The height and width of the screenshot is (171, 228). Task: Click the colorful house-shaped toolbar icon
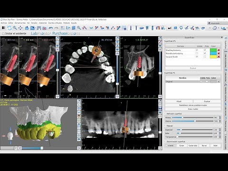click(x=158, y=28)
